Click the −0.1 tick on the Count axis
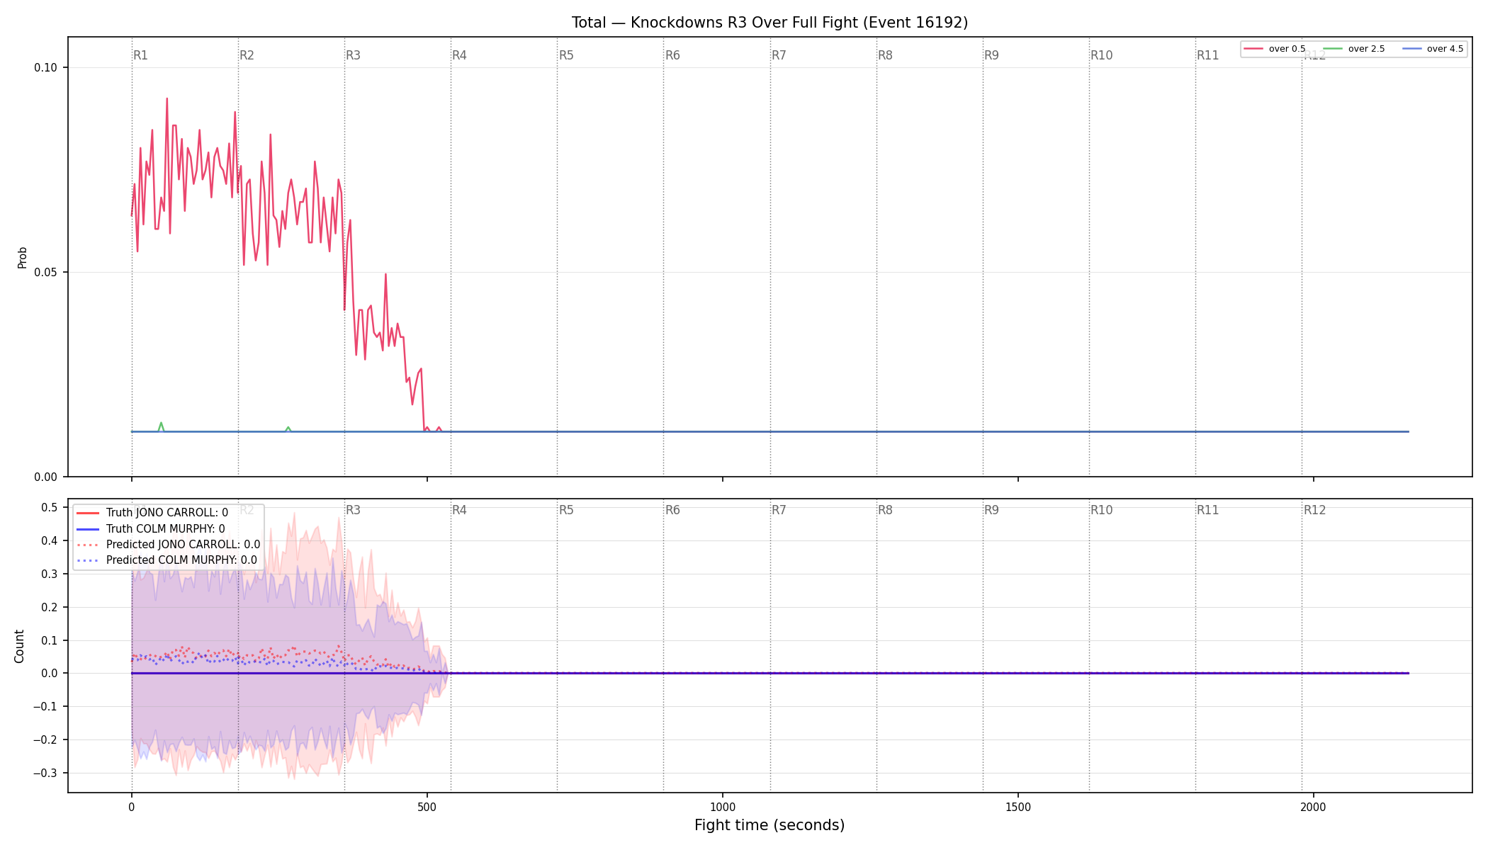This screenshot has width=1488, height=850. [x=46, y=707]
